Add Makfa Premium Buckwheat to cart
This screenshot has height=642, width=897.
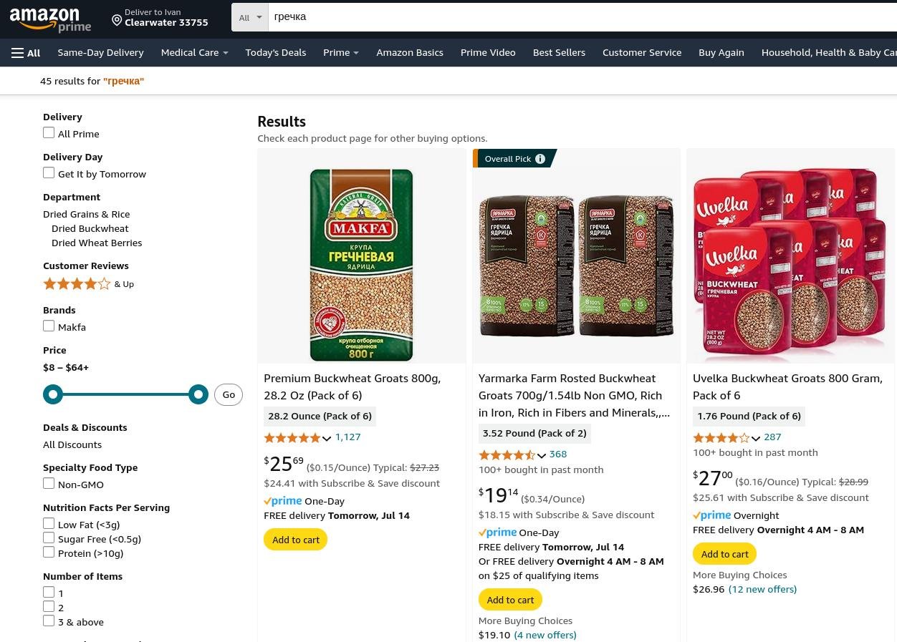click(x=296, y=540)
